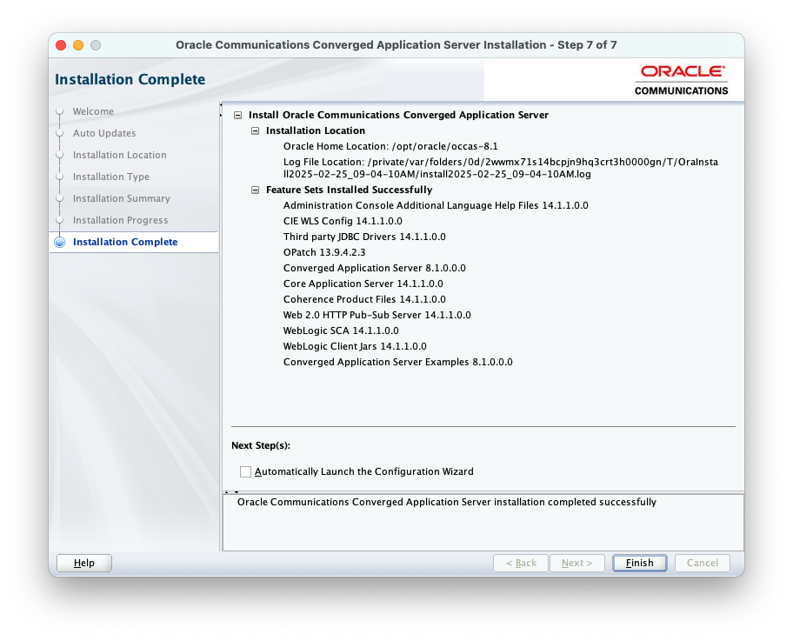Select Converged Application Server 8.1.0.0.0 row
Image resolution: width=793 pixels, height=641 pixels.
click(x=374, y=268)
